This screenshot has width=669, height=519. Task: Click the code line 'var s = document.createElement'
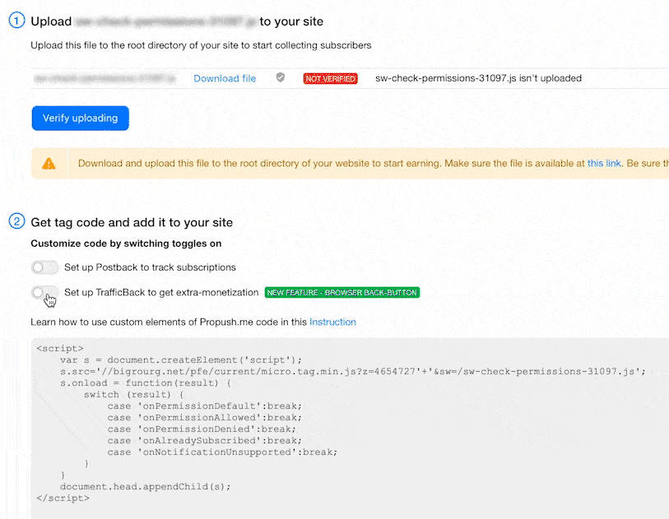[181, 360]
